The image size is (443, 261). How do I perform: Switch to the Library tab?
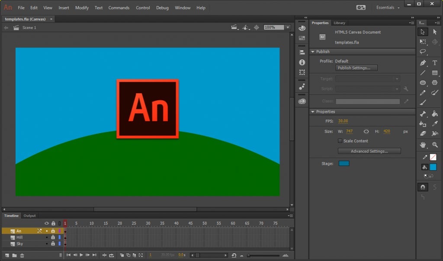339,22
